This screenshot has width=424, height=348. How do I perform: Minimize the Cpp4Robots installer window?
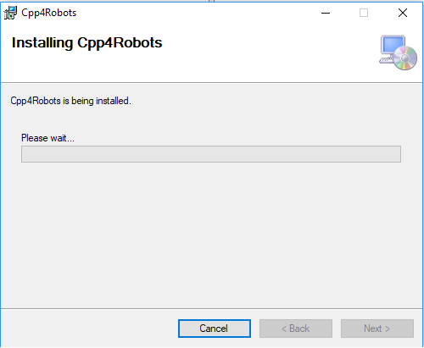pyautogui.click(x=326, y=13)
